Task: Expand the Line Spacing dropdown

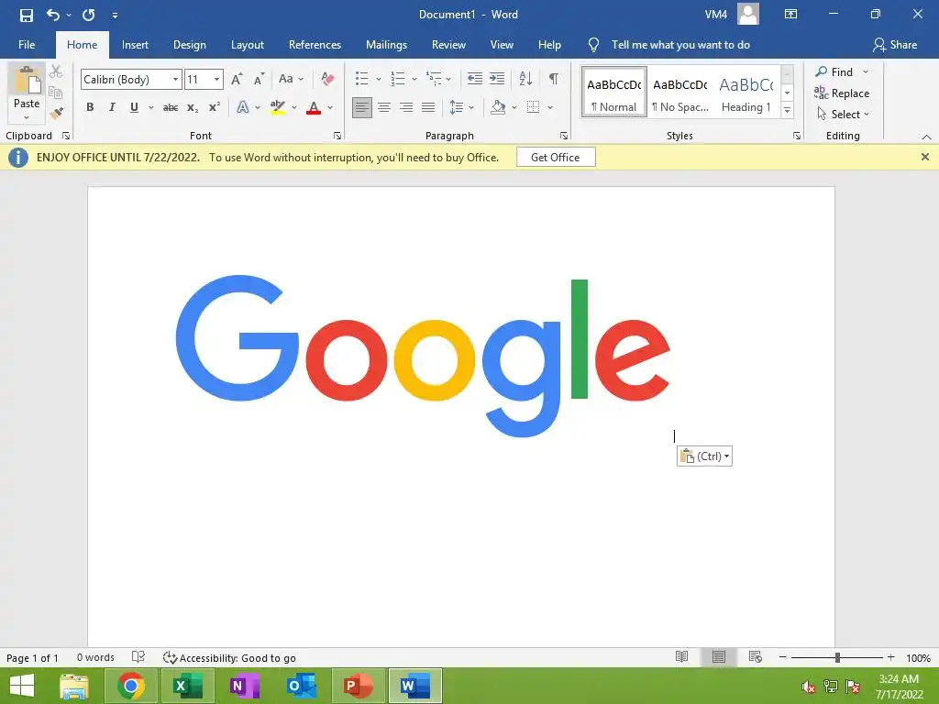Action: [471, 108]
